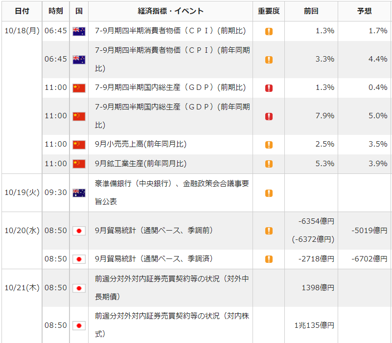The image size is (392, 343).
Task: Click the New Zealand flag on the CPI (前年同期比) row
Action: click(79, 59)
